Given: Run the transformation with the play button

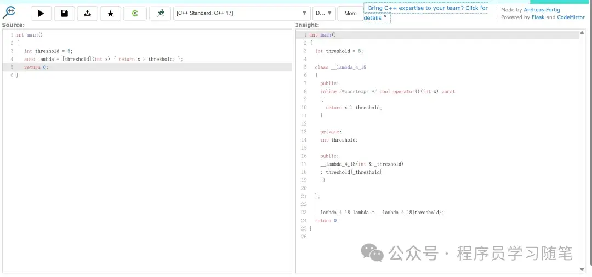Looking at the screenshot, I should [x=41, y=14].
